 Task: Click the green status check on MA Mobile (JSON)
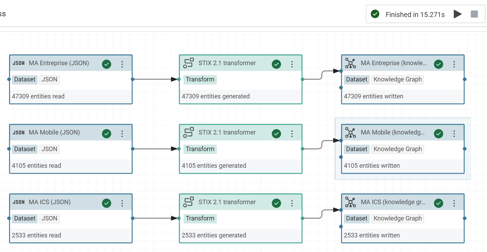(106, 133)
